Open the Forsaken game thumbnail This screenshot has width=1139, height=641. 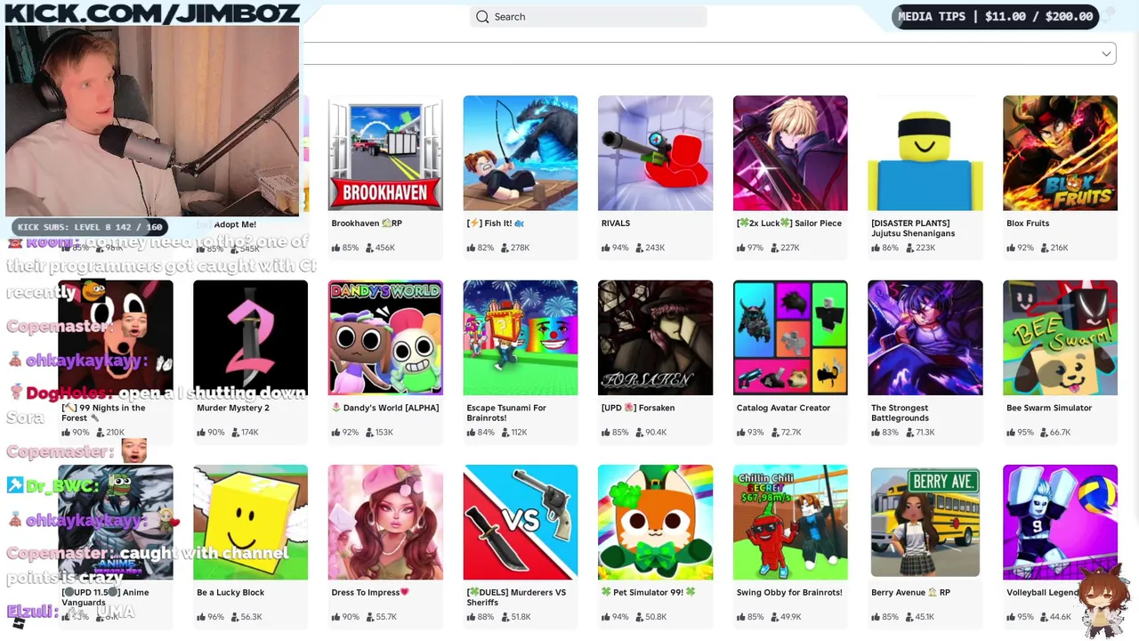click(x=655, y=337)
